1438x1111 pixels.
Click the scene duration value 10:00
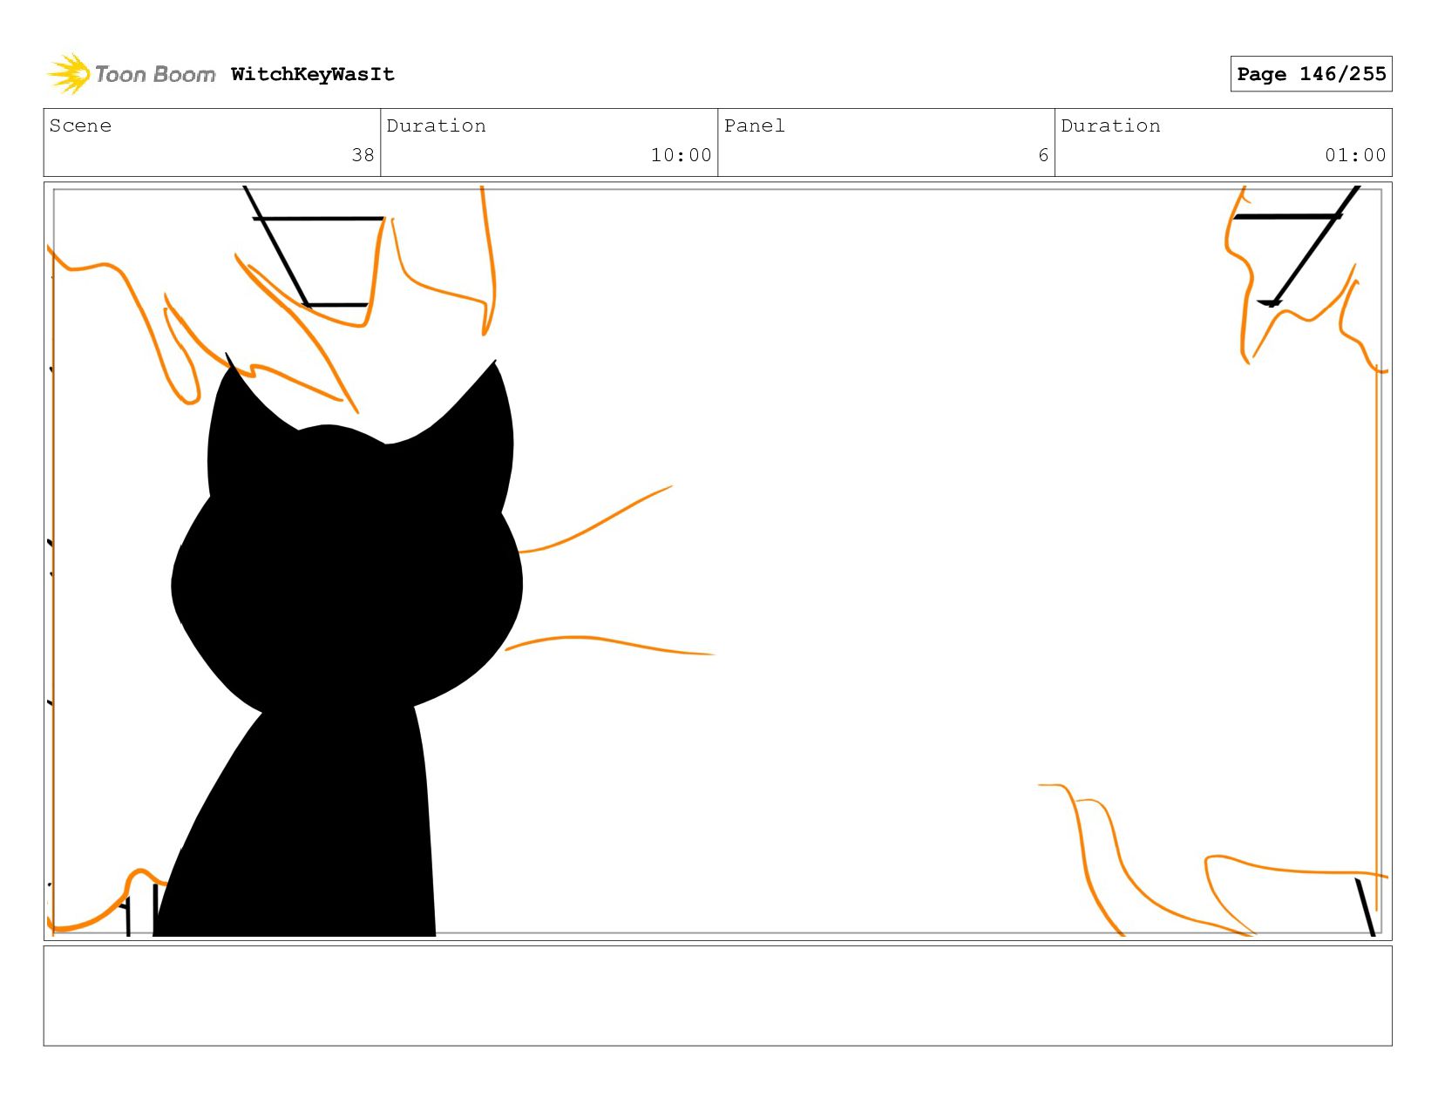click(x=681, y=155)
